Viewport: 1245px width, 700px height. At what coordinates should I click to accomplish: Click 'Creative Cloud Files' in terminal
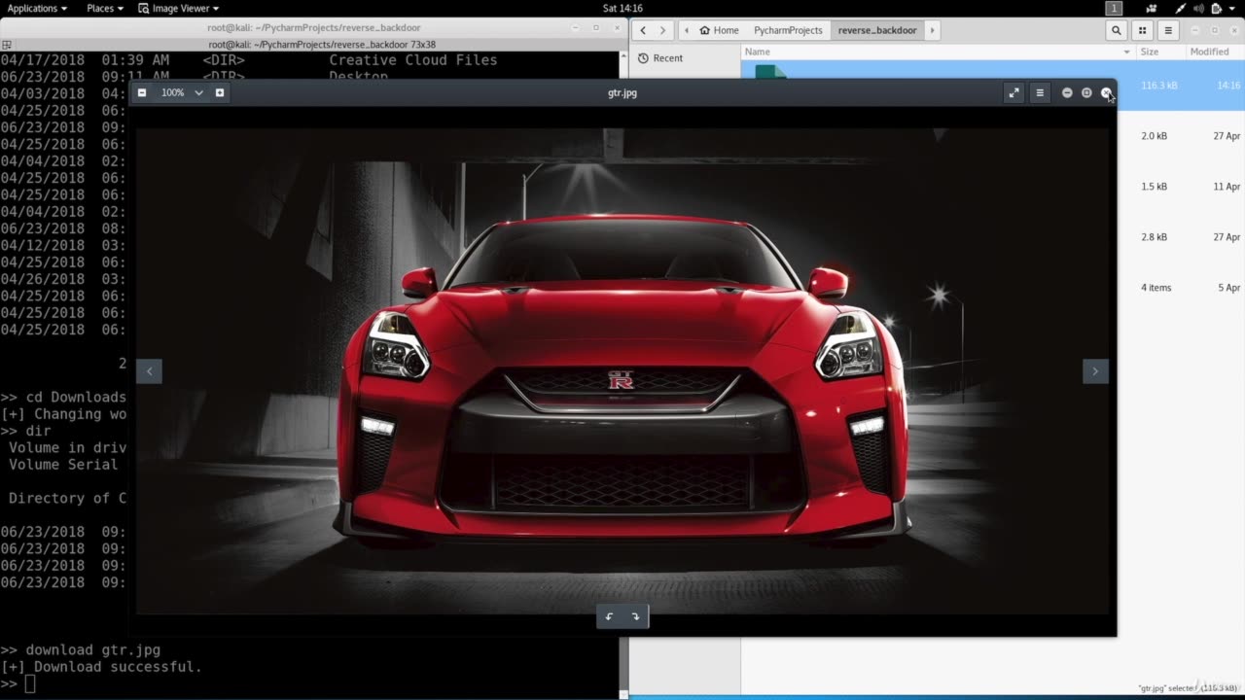coord(413,60)
